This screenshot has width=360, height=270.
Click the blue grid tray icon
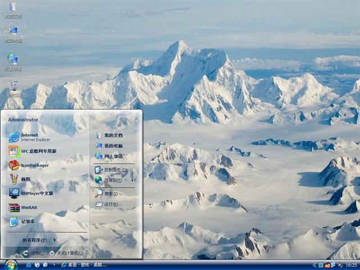pyautogui.click(x=321, y=265)
